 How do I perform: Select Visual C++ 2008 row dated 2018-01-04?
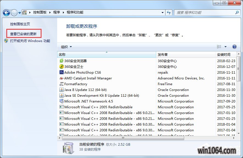147,124
